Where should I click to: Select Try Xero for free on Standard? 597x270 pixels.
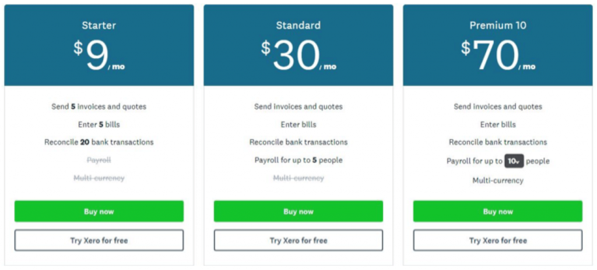click(x=298, y=240)
